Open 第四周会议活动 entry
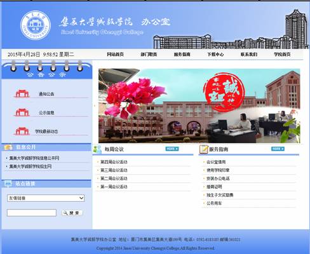310x254 pixels. click(x=114, y=162)
